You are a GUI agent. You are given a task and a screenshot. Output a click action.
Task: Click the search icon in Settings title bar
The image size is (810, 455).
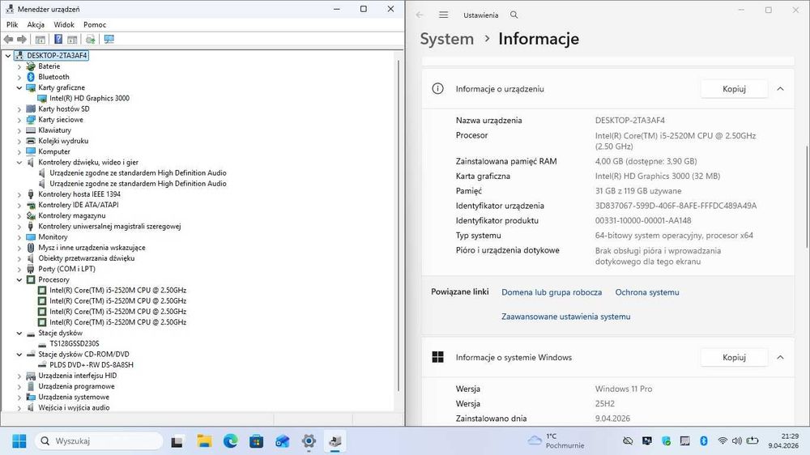[514, 15]
